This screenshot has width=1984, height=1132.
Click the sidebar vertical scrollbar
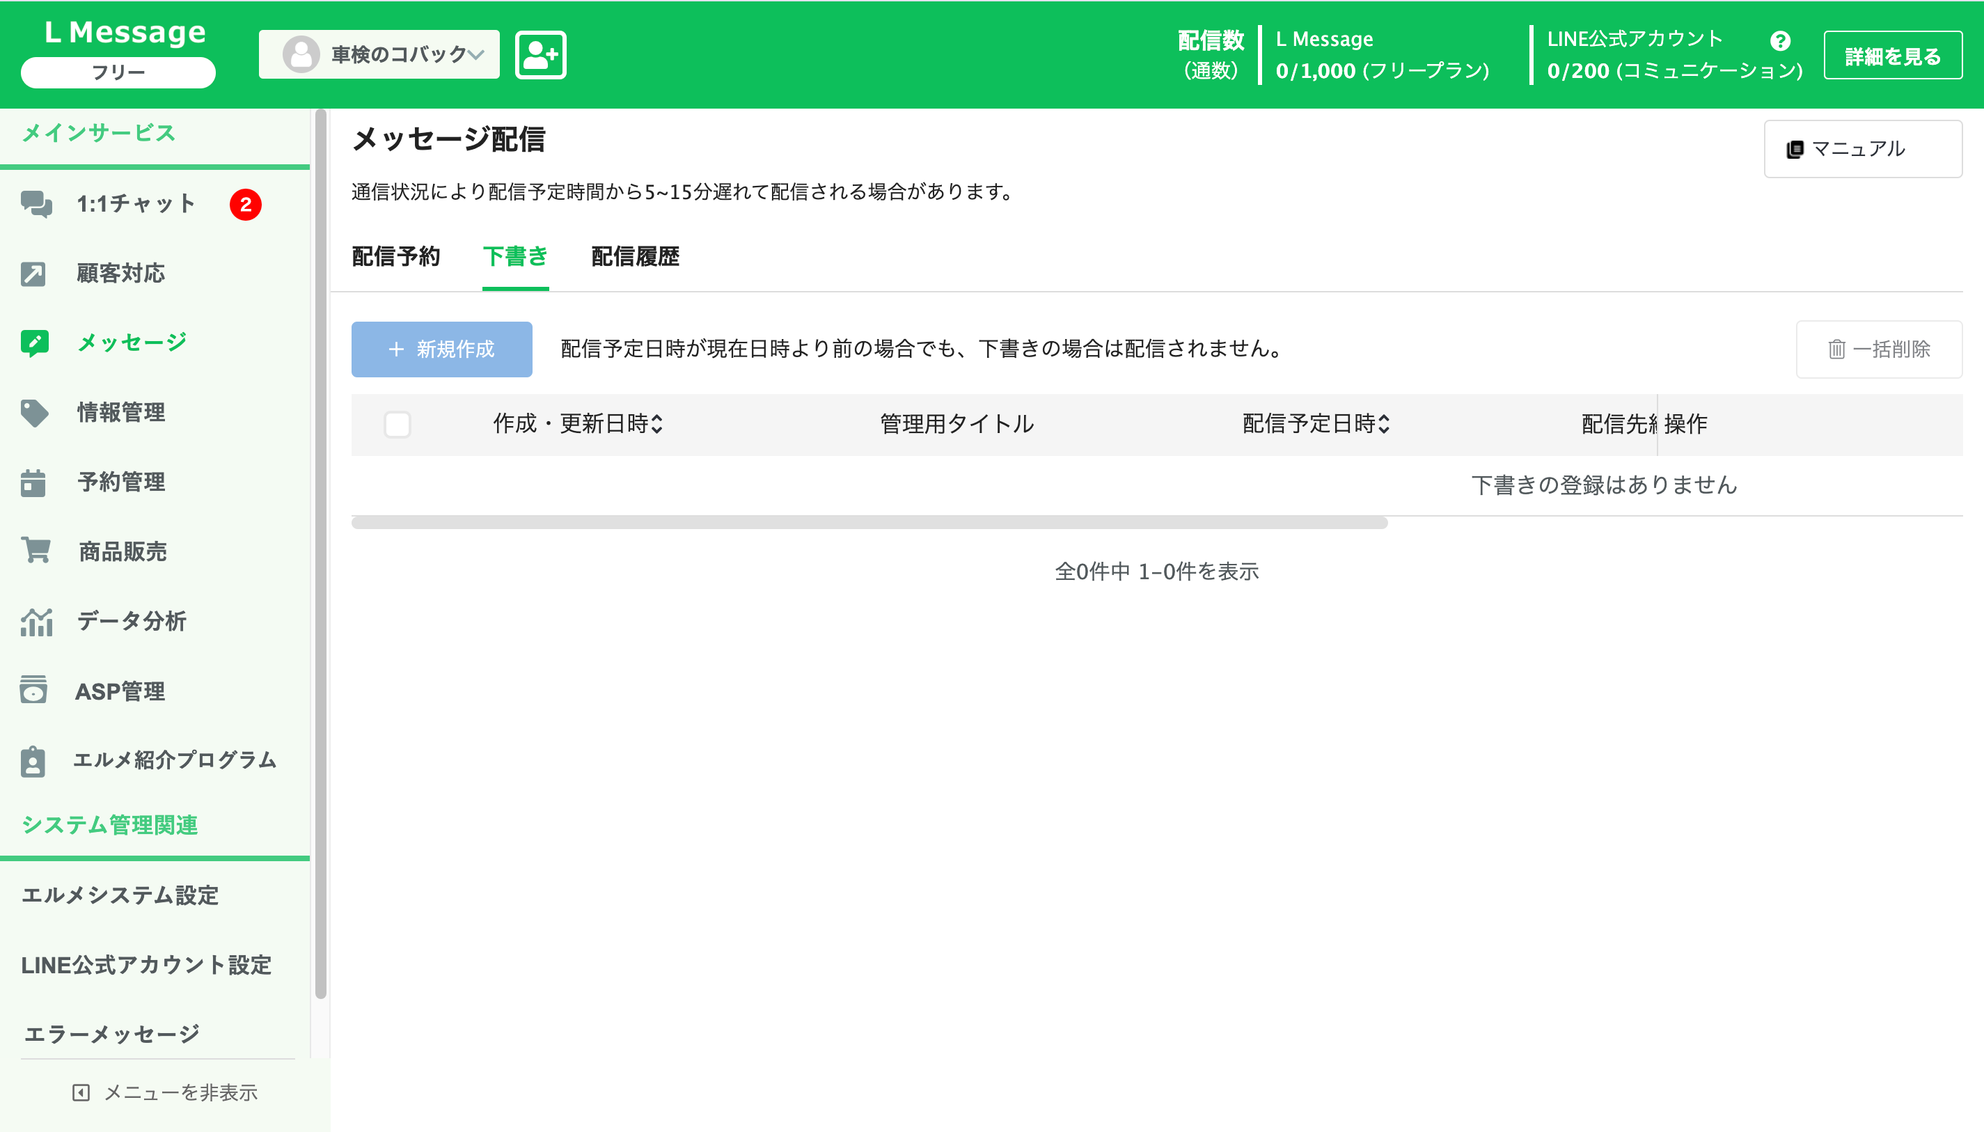(x=320, y=553)
